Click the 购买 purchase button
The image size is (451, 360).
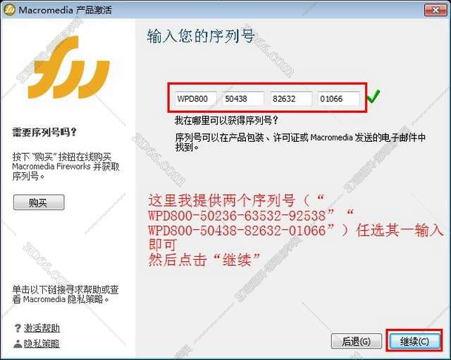[x=39, y=202]
